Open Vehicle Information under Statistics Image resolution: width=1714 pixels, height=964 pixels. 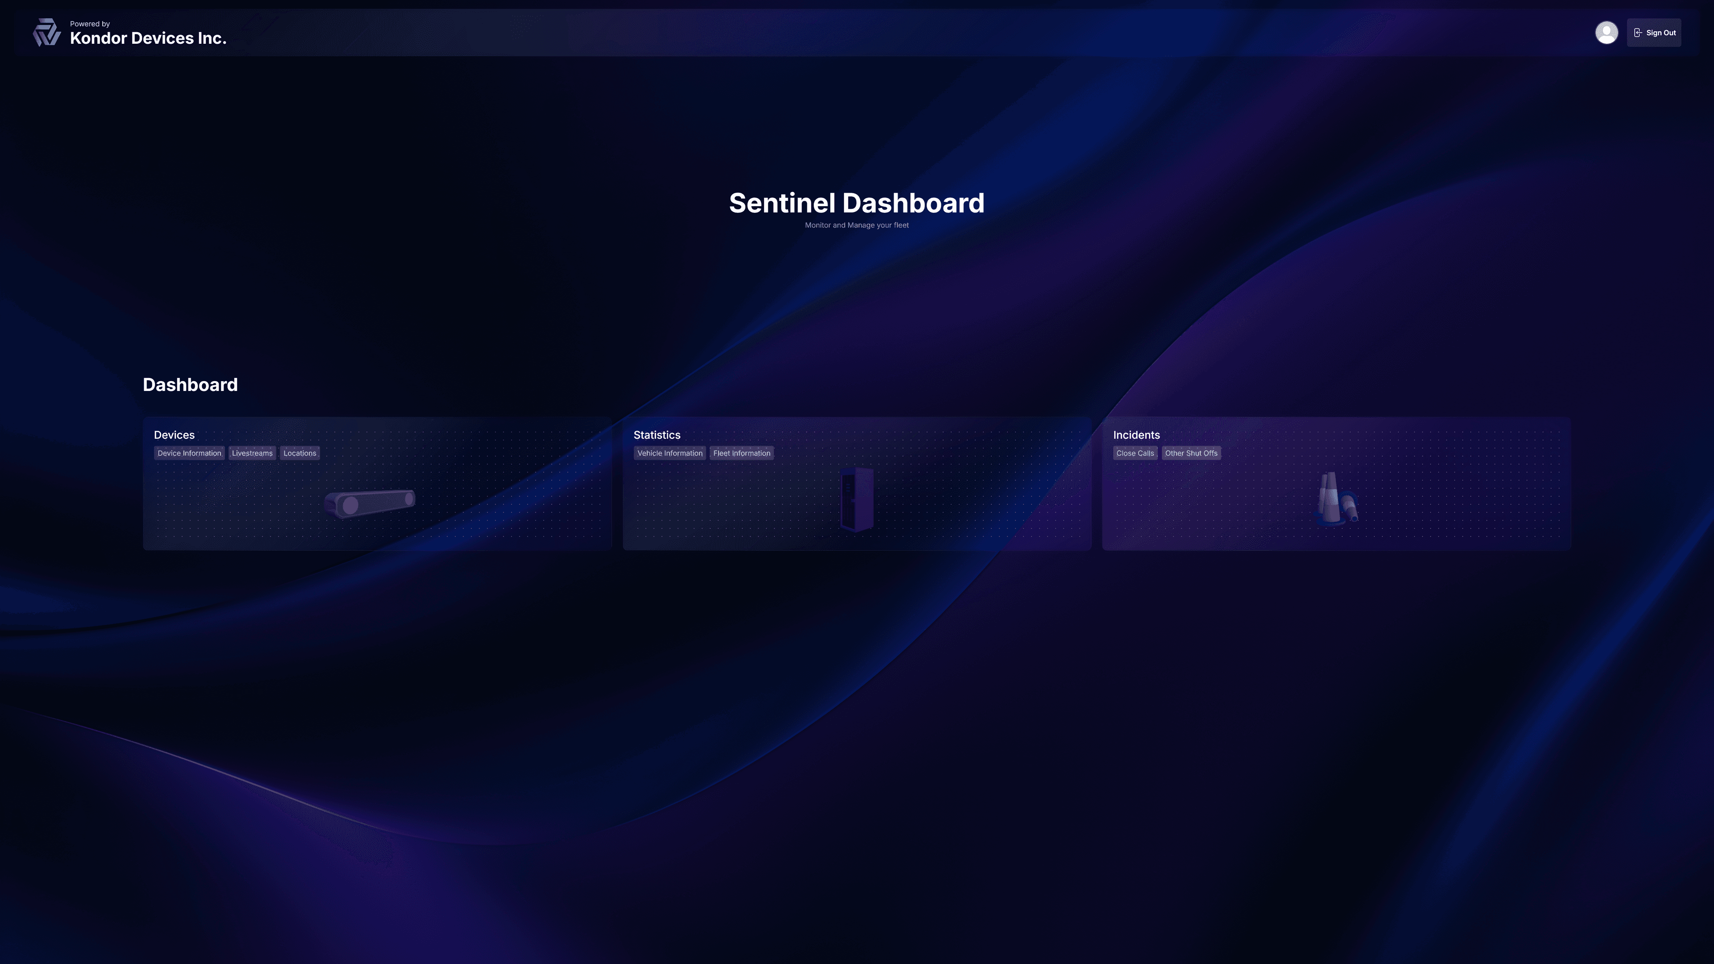(670, 453)
